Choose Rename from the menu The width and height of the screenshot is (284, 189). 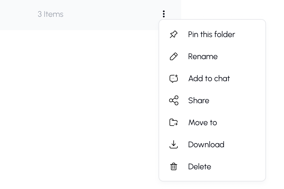click(203, 56)
